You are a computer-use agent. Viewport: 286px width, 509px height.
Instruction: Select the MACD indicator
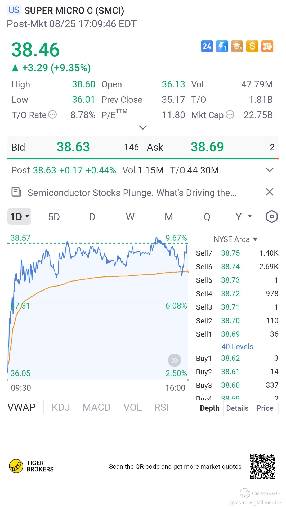point(97,407)
